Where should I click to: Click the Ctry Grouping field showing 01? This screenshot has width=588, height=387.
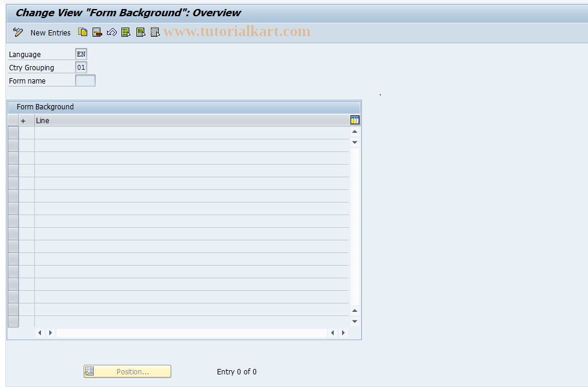click(81, 67)
